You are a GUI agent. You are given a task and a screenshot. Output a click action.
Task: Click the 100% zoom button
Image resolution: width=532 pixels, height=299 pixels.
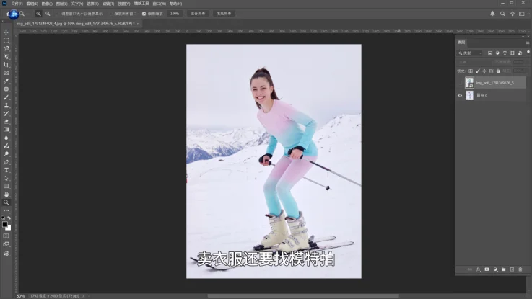175,14
